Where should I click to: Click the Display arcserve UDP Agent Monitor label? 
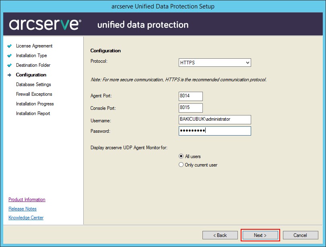[x=129, y=148]
